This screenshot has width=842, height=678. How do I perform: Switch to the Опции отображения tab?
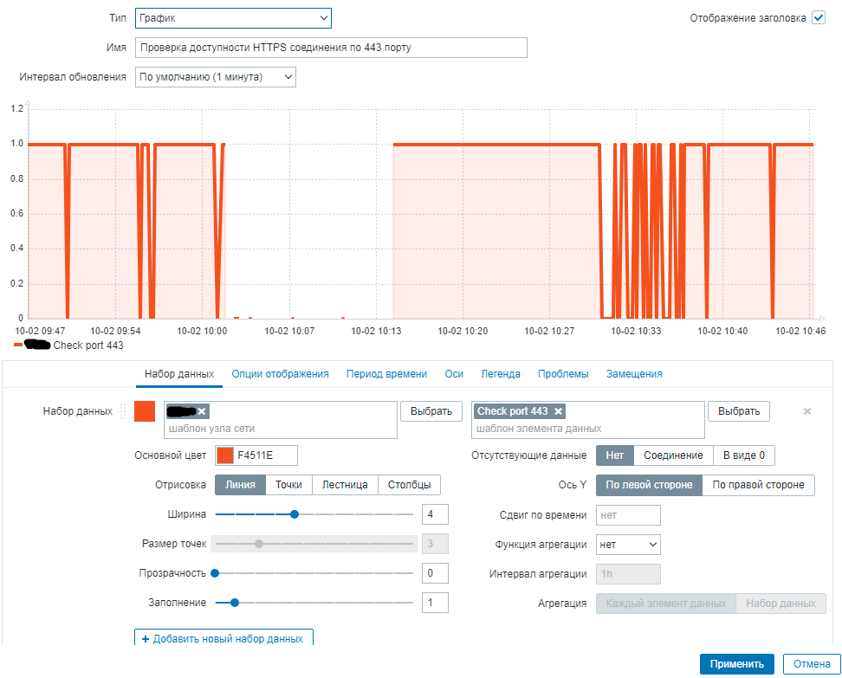(281, 373)
